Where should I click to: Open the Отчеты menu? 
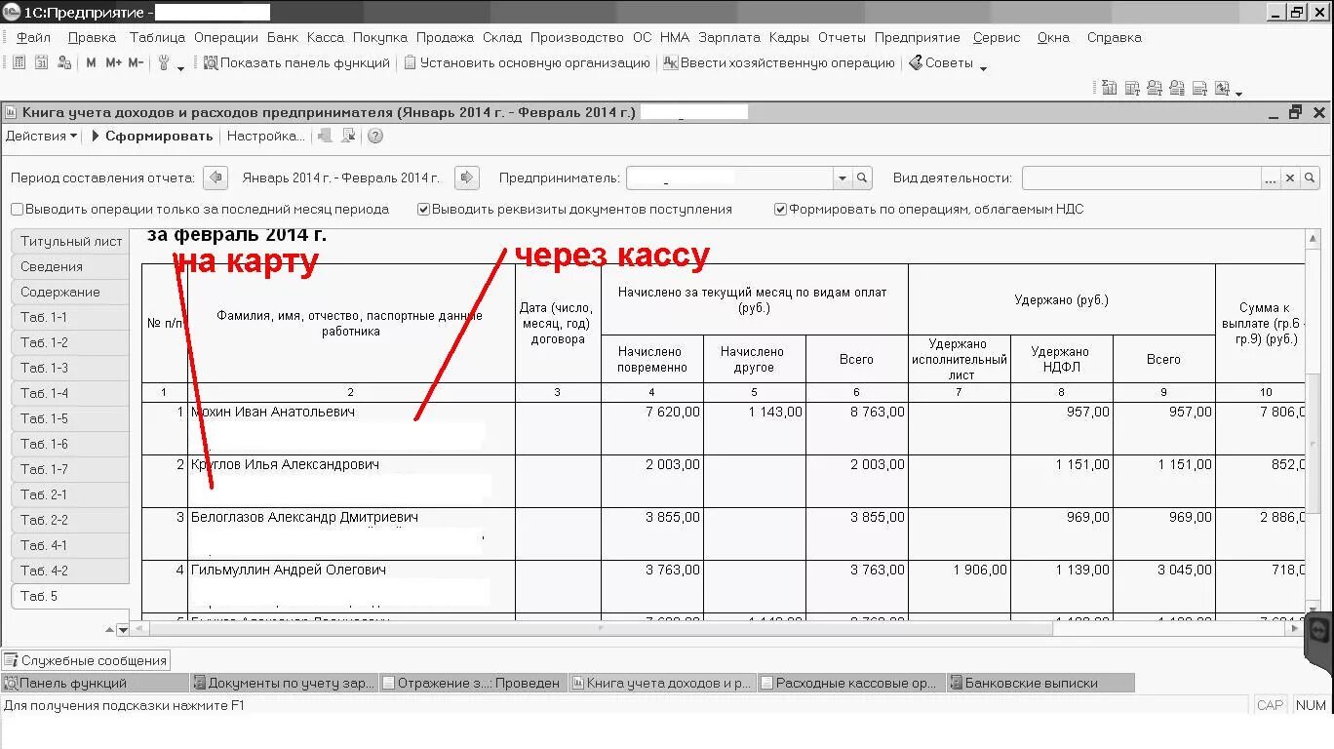pos(842,38)
